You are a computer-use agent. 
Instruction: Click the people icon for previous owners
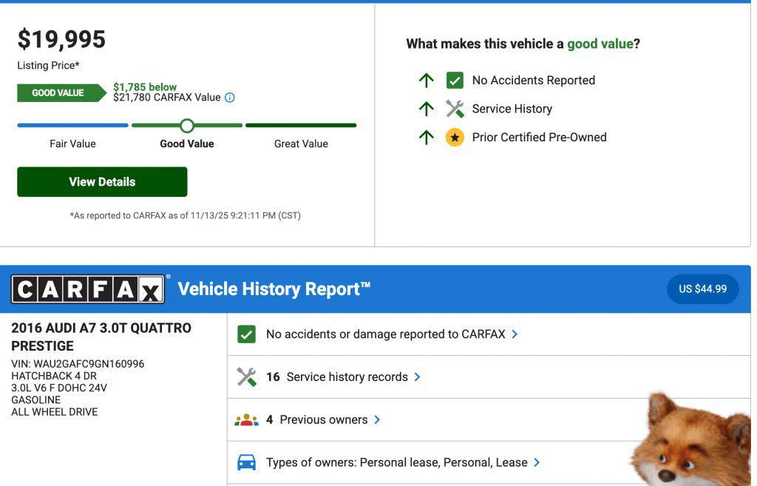click(x=246, y=420)
